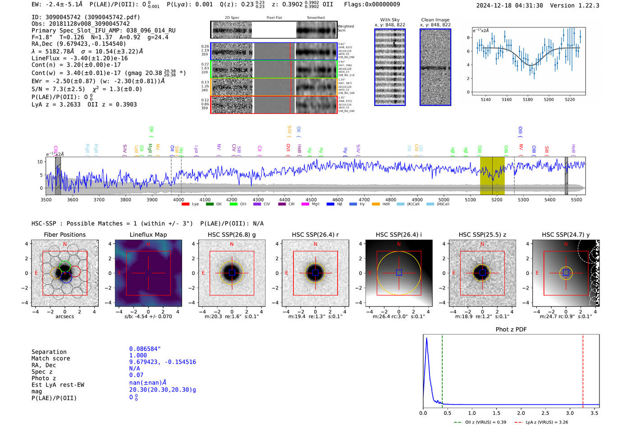Image resolution: width=631 pixels, height=429 pixels.
Task: Click the green dashed OII z line
Action: pyautogui.click(x=442, y=369)
